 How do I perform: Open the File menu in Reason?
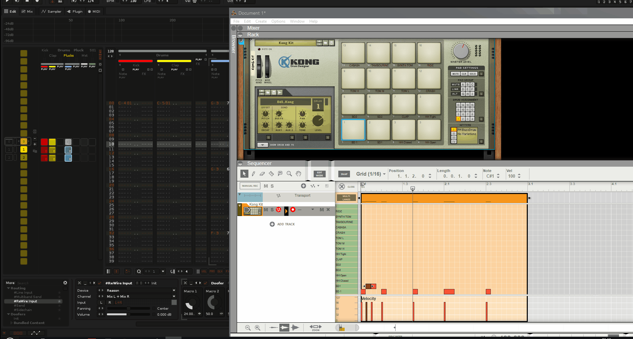tap(236, 21)
